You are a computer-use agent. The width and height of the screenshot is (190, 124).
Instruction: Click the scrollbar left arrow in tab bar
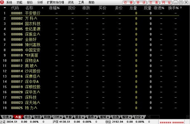pyautogui.click(x=148, y=117)
